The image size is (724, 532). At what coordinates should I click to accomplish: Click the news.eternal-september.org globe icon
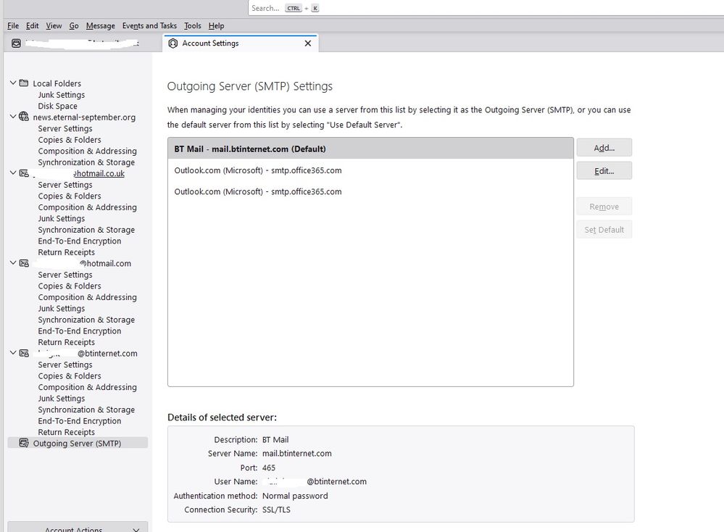(25, 117)
